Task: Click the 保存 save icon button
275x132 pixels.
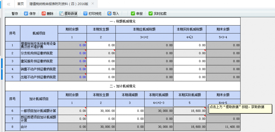Action: [x=30, y=14]
